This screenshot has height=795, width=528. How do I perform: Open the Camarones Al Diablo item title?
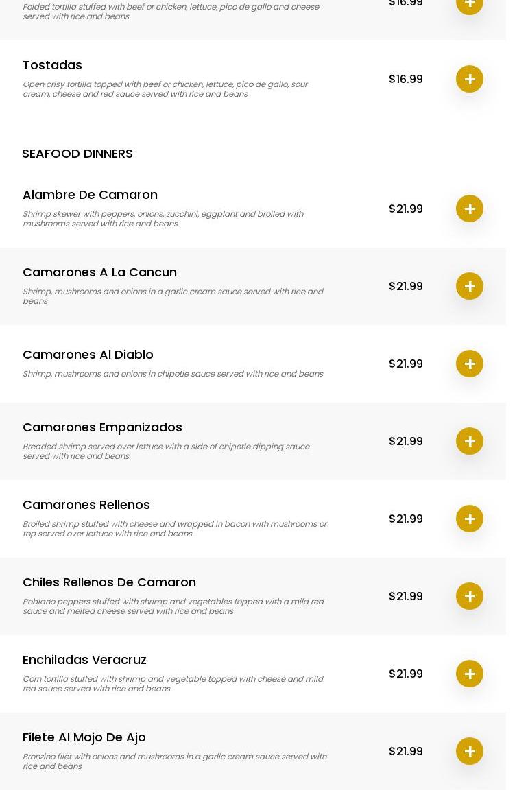(x=88, y=355)
